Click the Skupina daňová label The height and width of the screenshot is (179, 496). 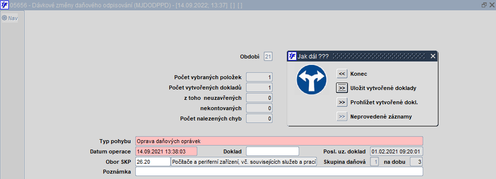point(345,162)
